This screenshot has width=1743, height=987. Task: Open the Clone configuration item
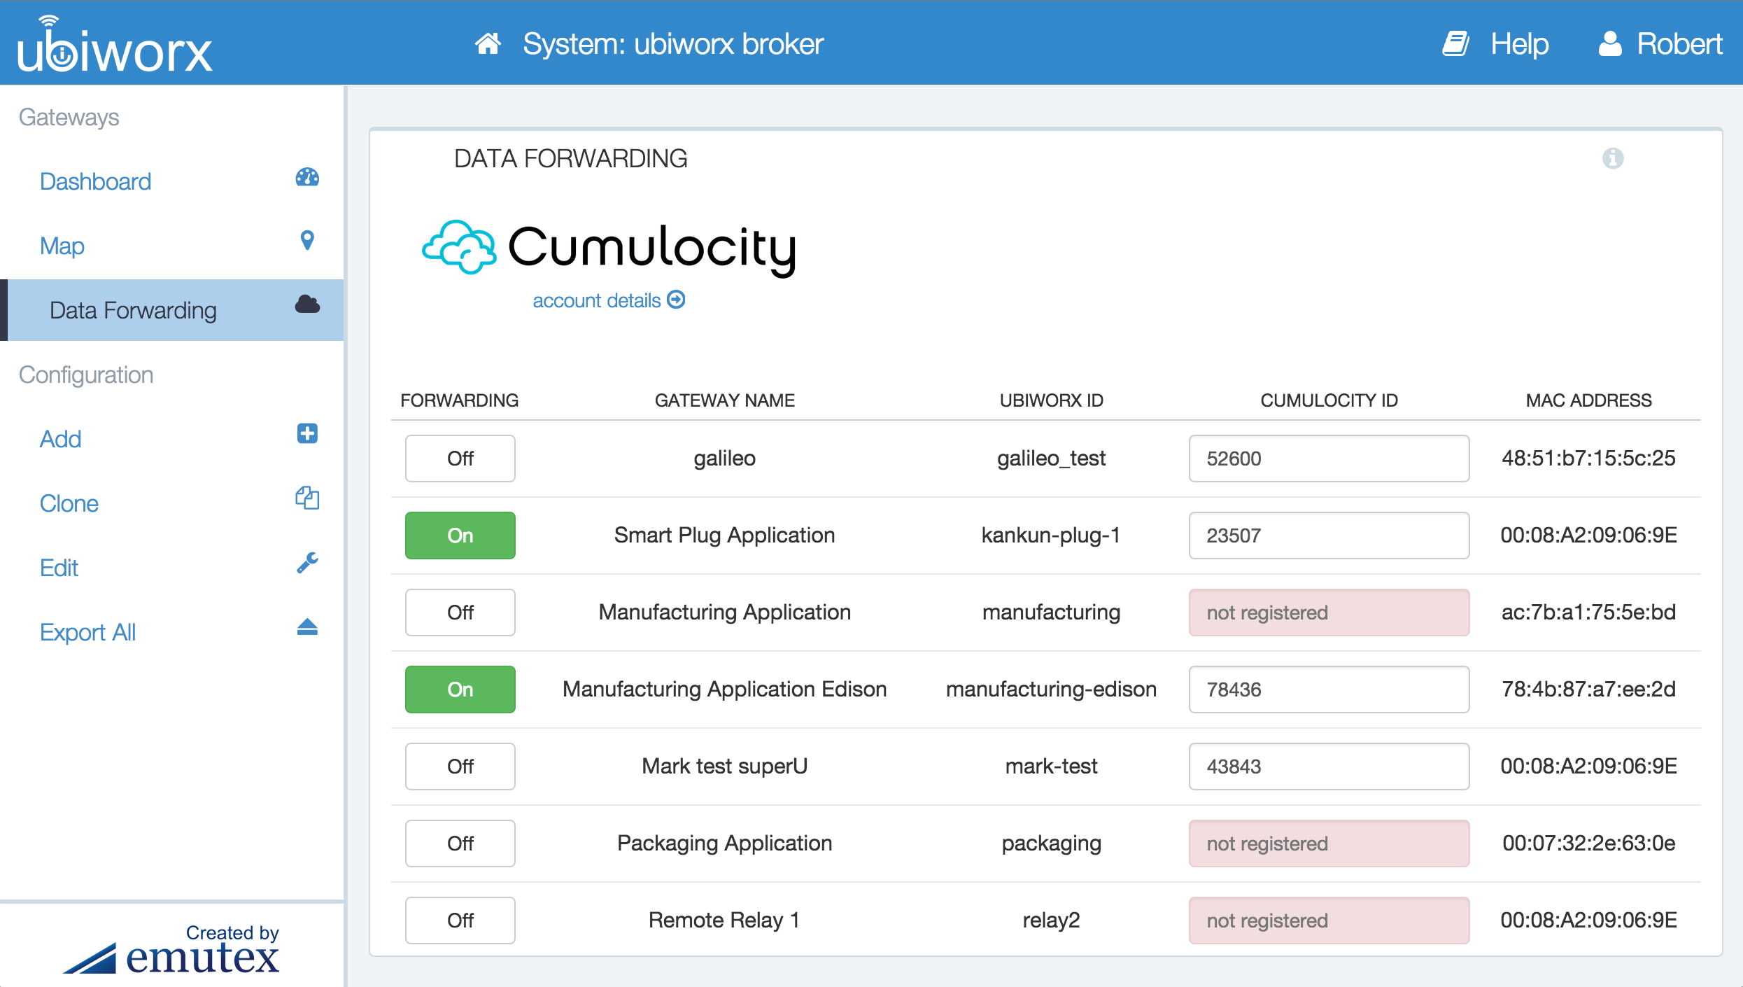[x=69, y=503]
